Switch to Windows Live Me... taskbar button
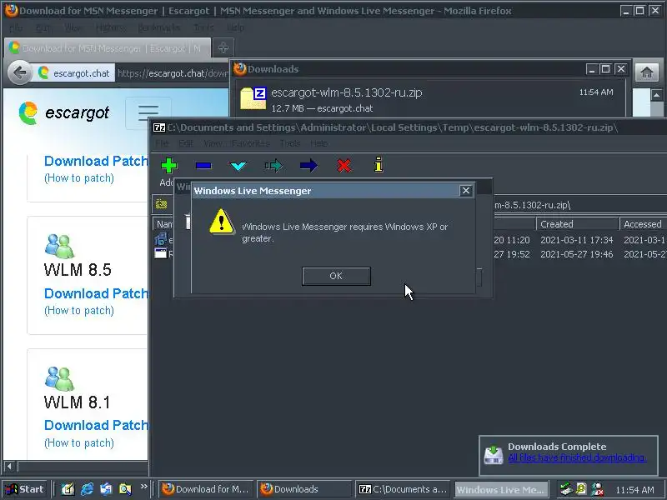 (x=502, y=489)
